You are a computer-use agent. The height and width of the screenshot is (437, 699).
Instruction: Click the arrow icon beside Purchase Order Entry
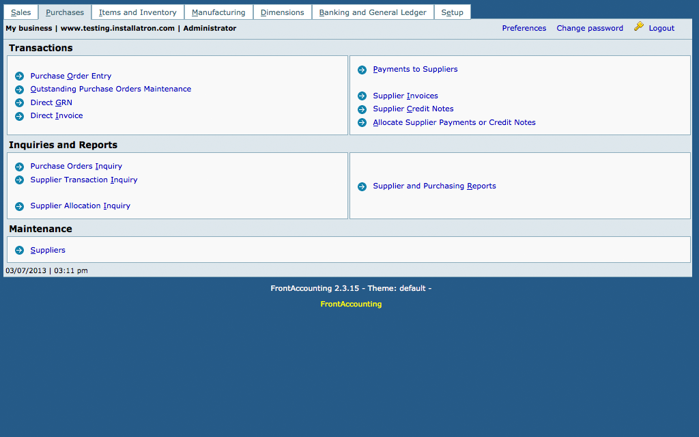(19, 76)
